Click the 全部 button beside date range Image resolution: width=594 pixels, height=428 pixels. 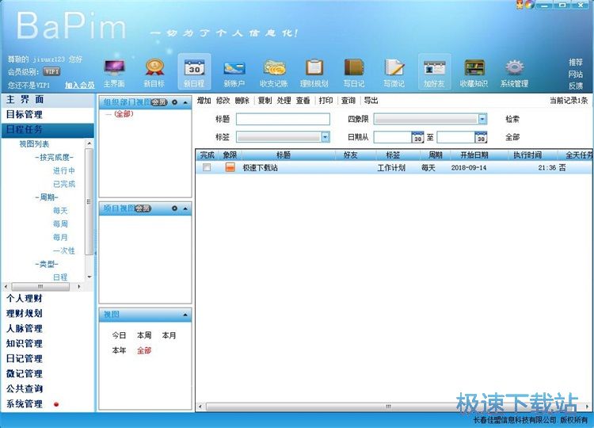512,137
